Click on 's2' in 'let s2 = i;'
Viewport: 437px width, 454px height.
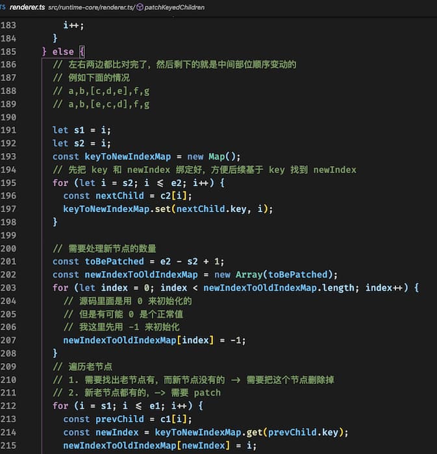(x=79, y=143)
